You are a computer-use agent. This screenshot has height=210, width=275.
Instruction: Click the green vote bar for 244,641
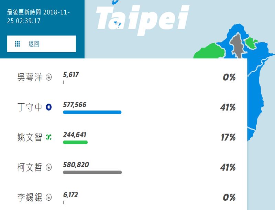pyautogui.click(x=75, y=142)
